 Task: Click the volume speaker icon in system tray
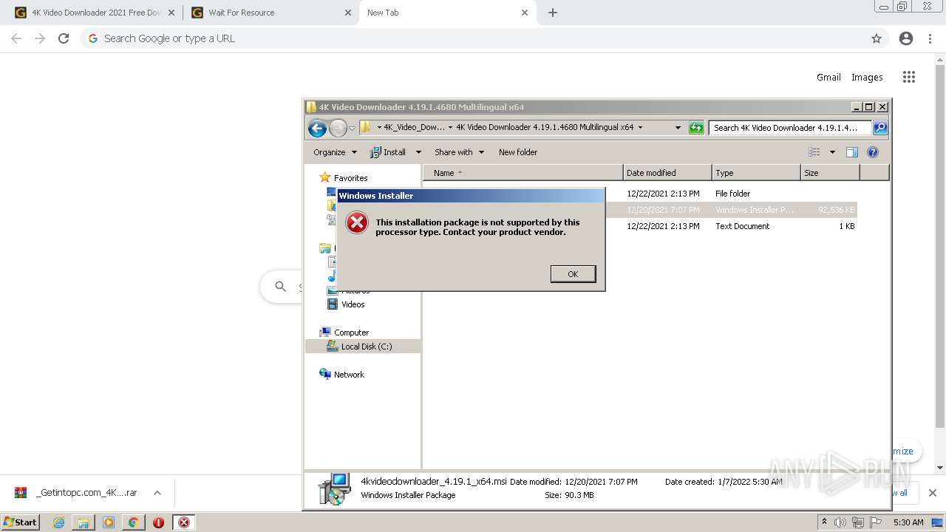coord(840,522)
